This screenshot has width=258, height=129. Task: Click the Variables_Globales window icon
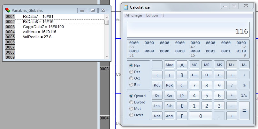(8, 10)
